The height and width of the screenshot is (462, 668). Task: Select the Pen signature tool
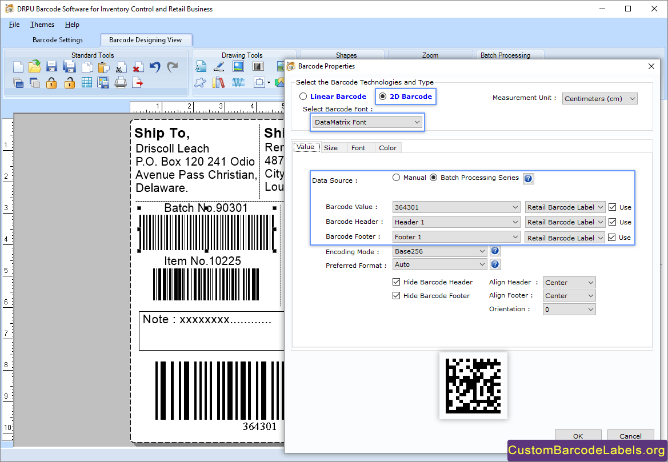point(219,66)
